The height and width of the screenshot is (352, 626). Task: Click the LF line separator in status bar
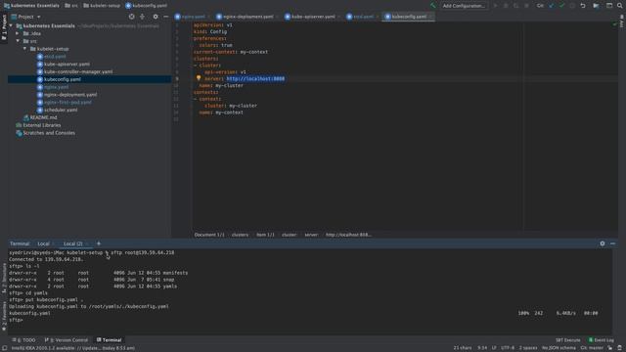494,348
